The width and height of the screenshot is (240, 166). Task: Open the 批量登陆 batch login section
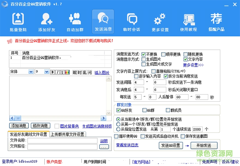point(18,22)
